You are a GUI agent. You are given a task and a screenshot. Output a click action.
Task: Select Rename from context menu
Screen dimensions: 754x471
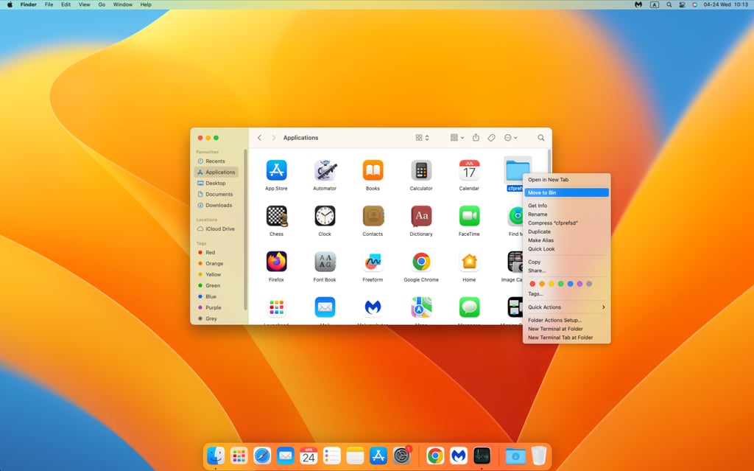click(x=566, y=214)
